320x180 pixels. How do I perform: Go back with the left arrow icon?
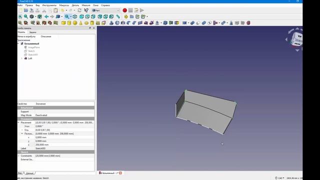46,16
